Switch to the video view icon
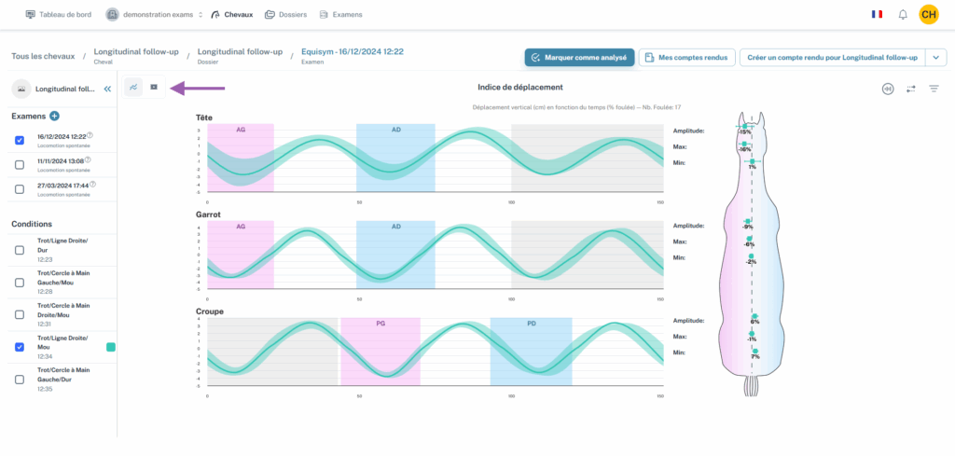 pos(154,88)
